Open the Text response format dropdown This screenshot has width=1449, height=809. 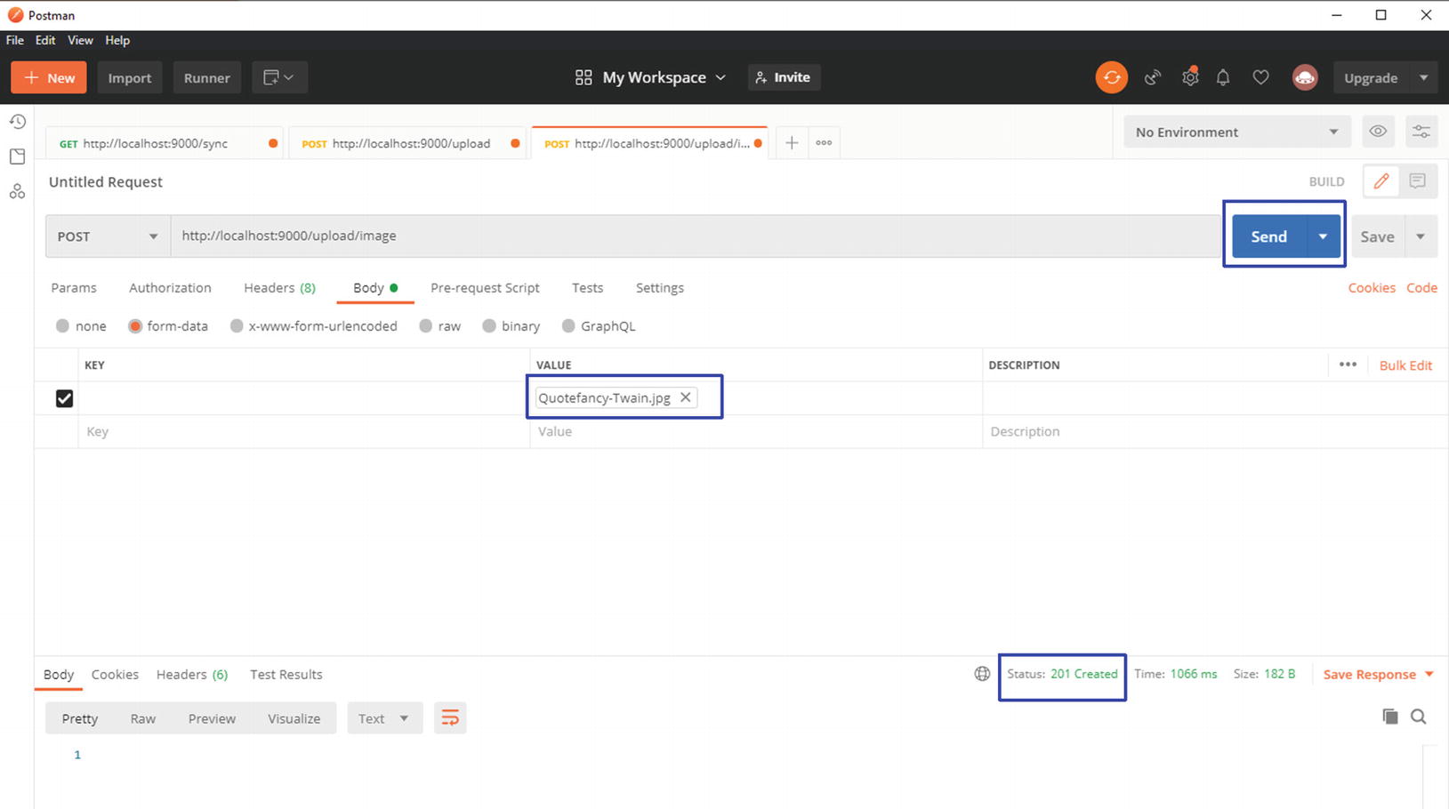383,718
